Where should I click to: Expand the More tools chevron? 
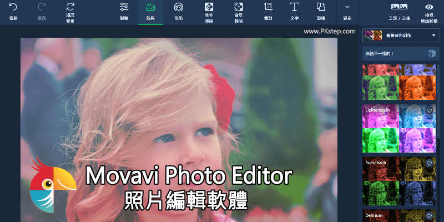[347, 7]
